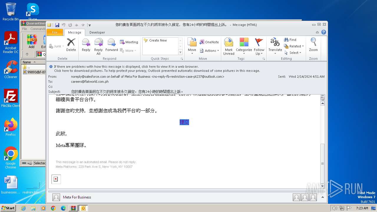
Task: Click the Meta For Business contact photo
Action: click(x=56, y=197)
